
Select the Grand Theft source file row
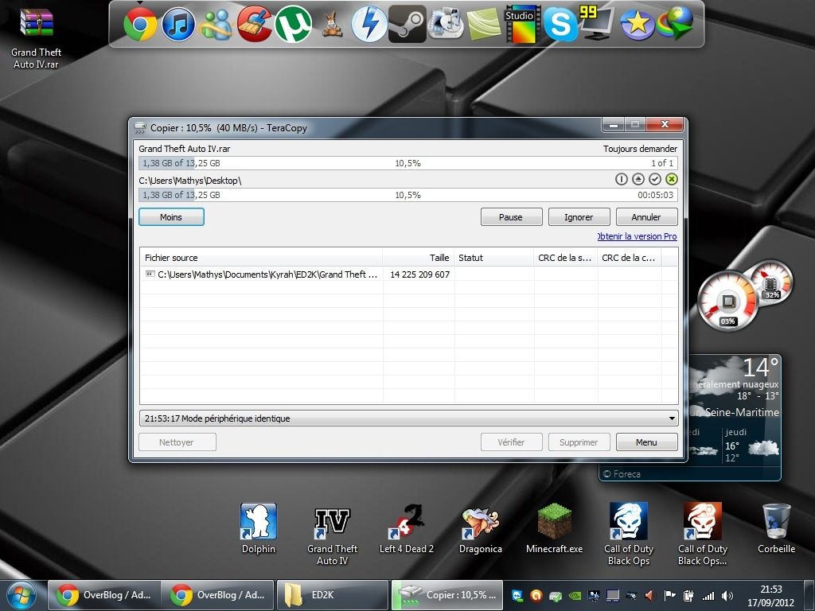(x=409, y=274)
